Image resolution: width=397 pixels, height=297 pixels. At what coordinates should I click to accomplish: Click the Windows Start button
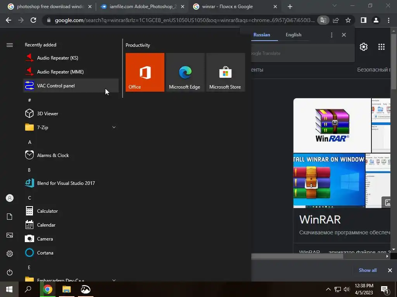(x=9, y=289)
